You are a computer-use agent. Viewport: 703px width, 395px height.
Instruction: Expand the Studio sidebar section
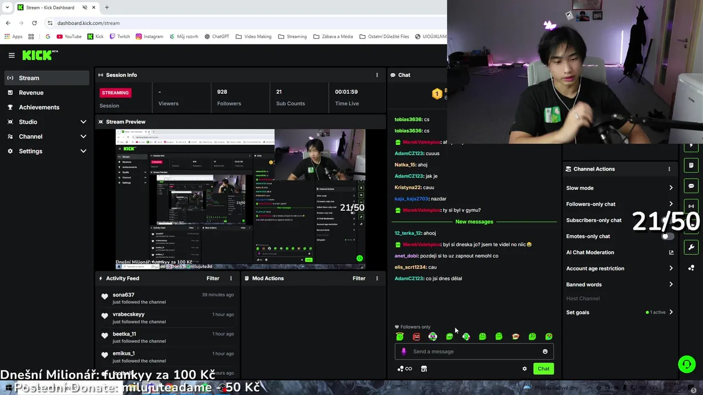[83, 122]
